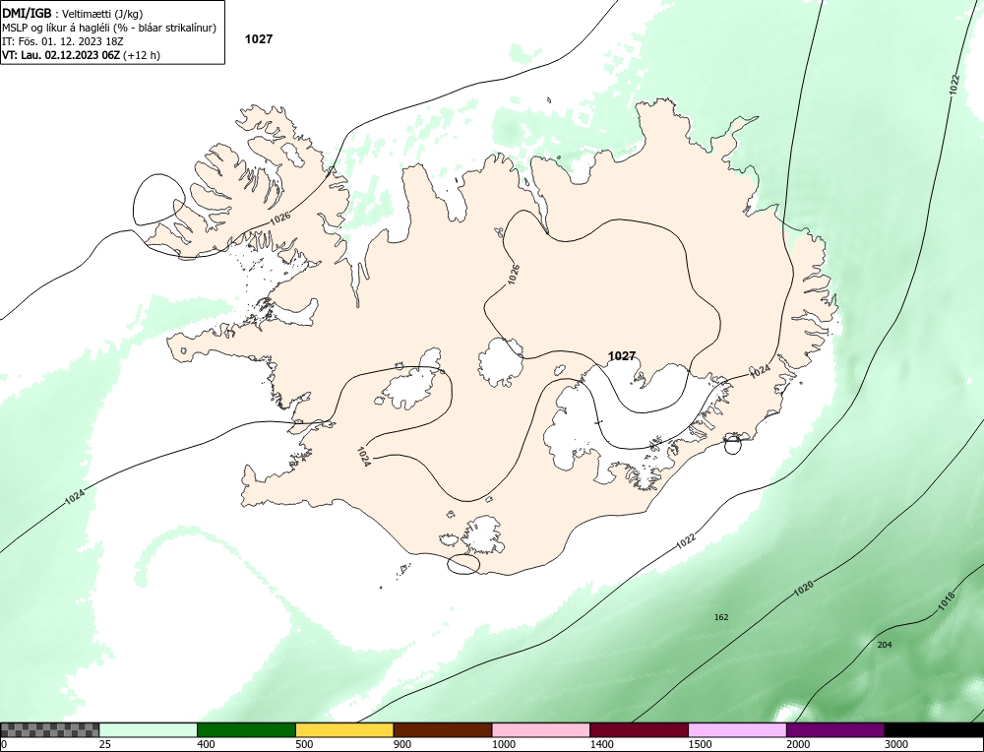Click the 1018 isobar label

(x=947, y=602)
